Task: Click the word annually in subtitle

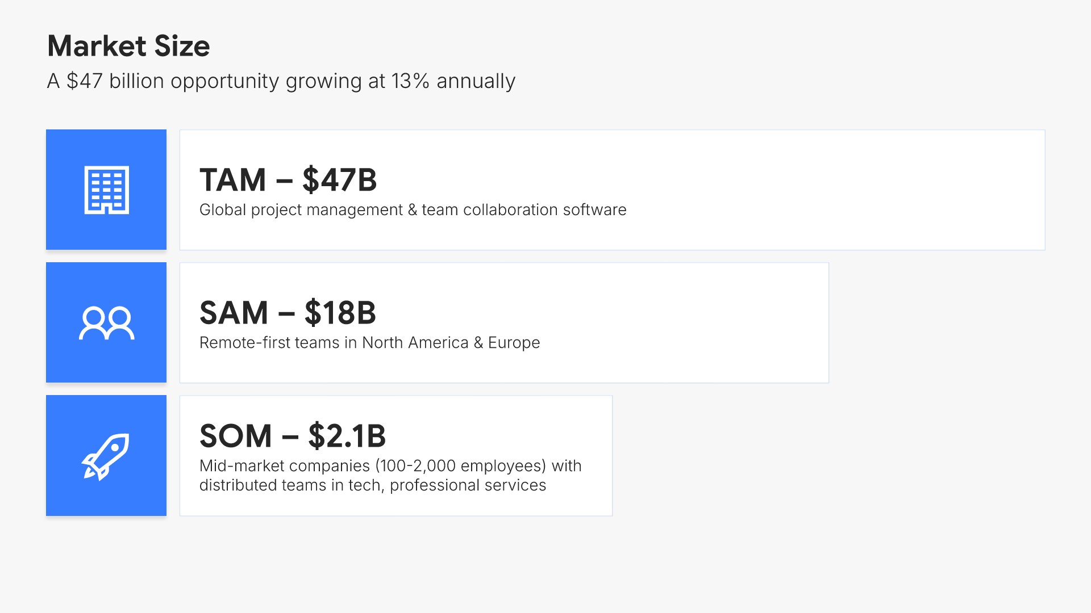Action: coord(476,81)
